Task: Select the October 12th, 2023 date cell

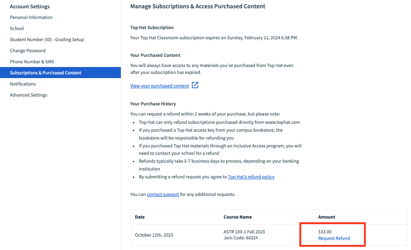Action: 154,235
